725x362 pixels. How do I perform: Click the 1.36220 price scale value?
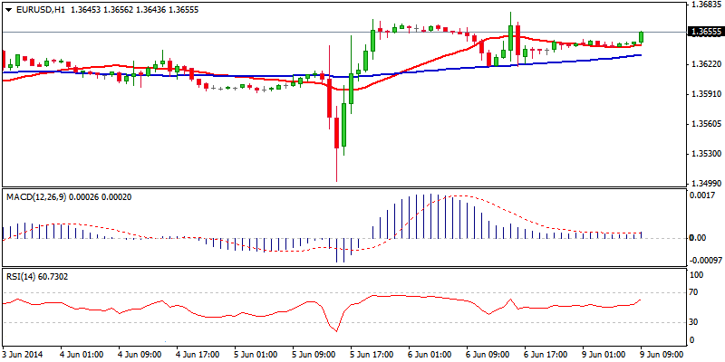click(705, 64)
